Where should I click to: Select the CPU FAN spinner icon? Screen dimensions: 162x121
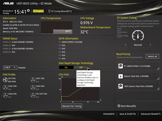5,80
